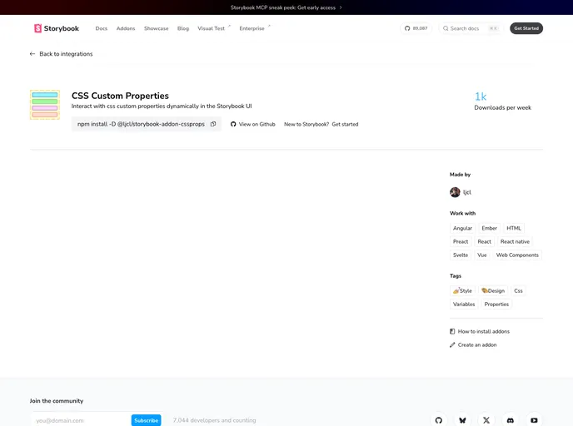Click the Back to integrations arrow icon
Viewport: 573px width, 426px height.
point(32,54)
